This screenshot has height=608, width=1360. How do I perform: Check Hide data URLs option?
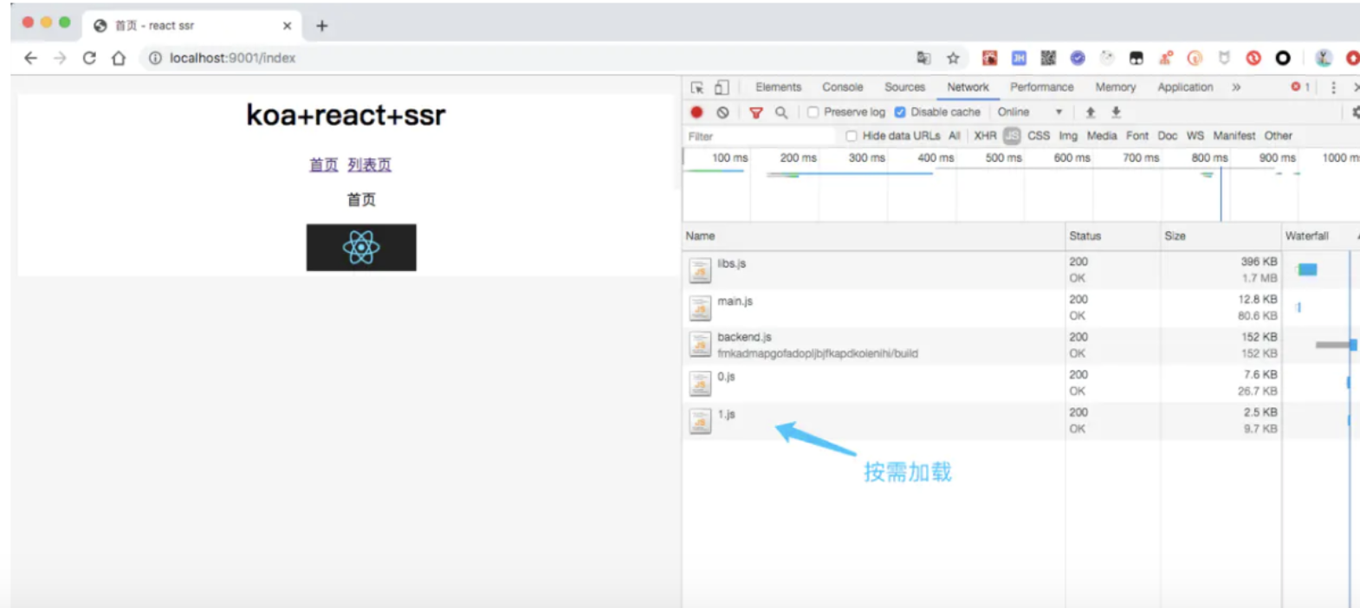(852, 136)
